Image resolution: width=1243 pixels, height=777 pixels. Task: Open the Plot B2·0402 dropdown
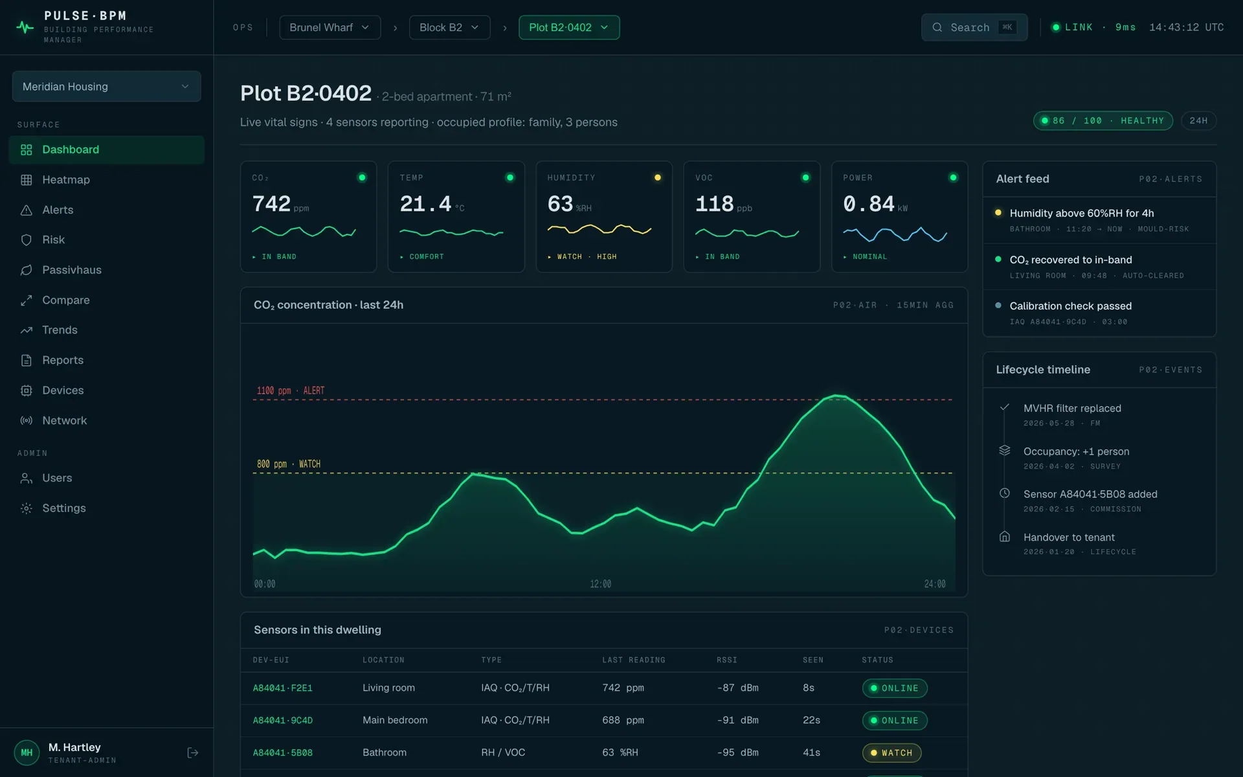pos(568,27)
